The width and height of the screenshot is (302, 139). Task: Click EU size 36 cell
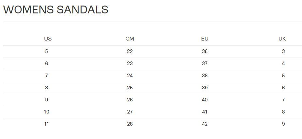pos(205,51)
